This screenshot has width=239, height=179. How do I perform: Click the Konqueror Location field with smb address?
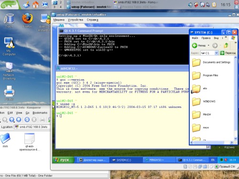(33, 127)
